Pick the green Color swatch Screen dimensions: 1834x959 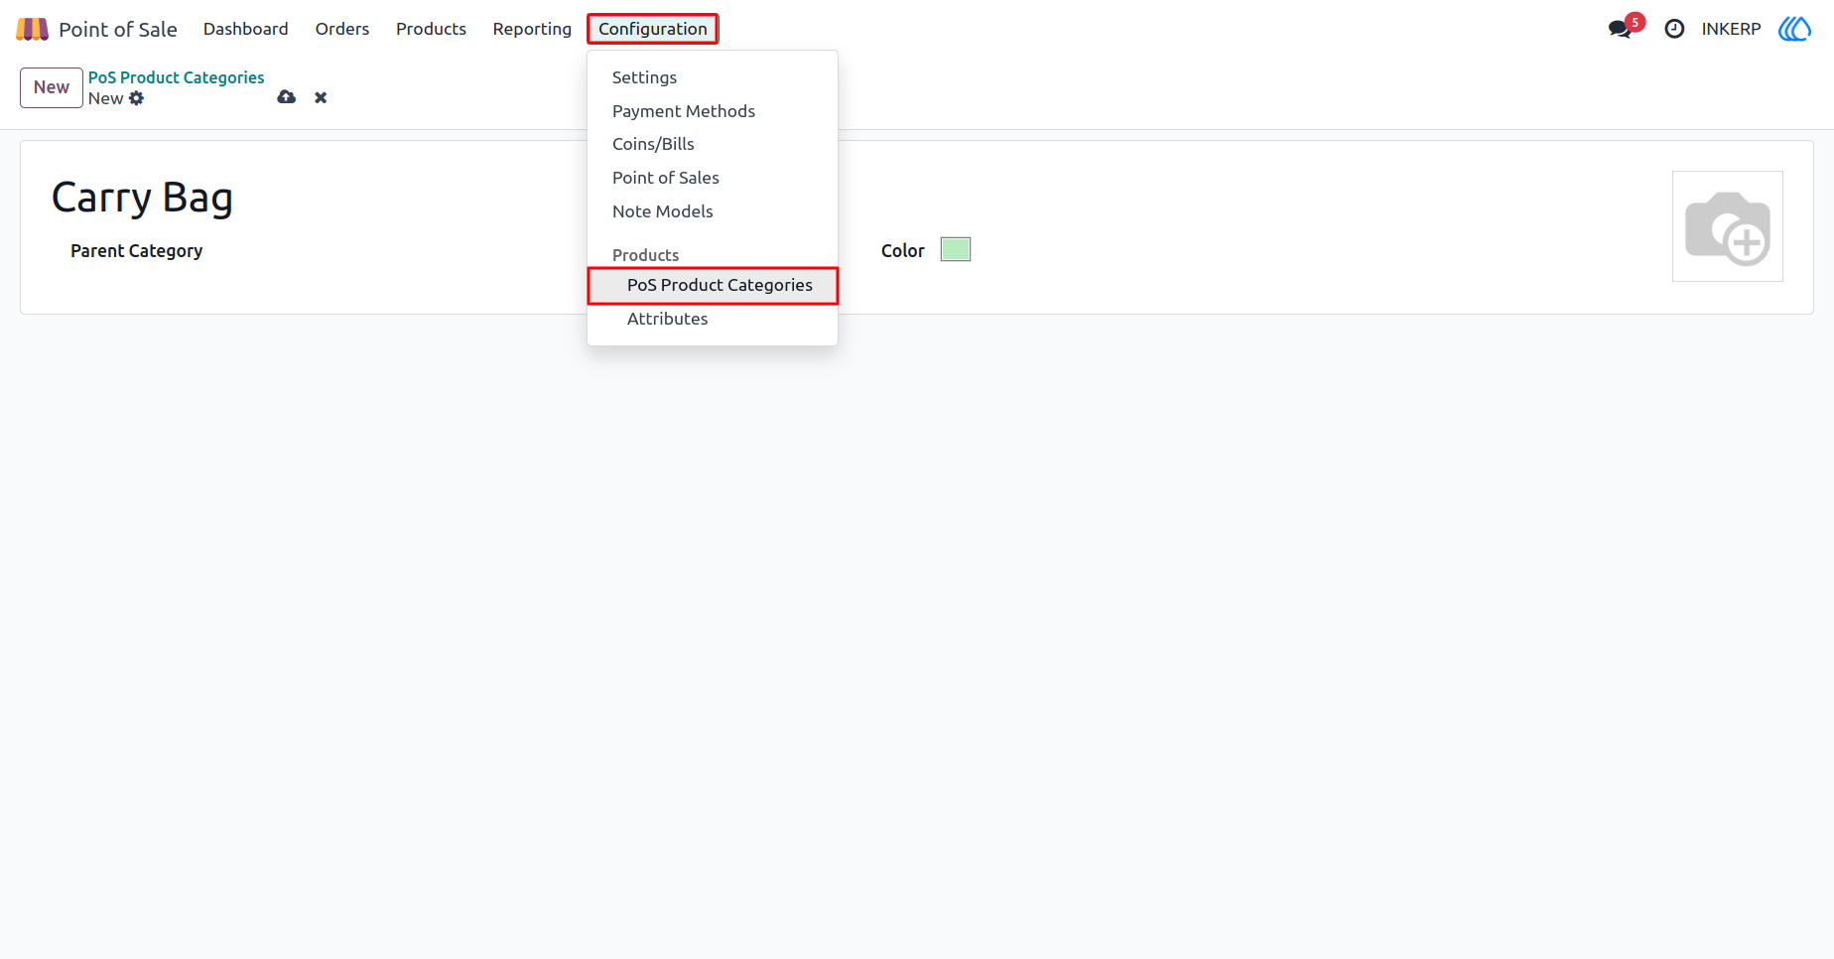click(x=956, y=249)
